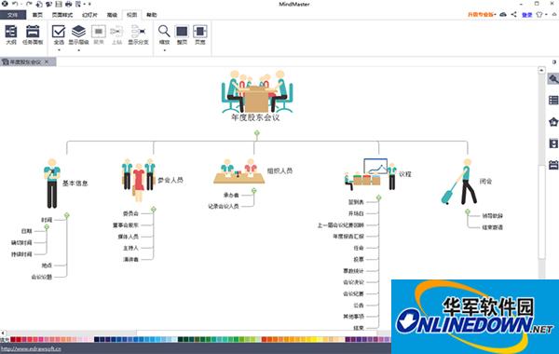
Task: Click the vertical scrollbar up arrow
Action: tap(541, 70)
